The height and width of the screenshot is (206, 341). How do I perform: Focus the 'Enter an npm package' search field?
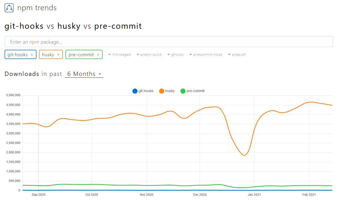(x=169, y=42)
